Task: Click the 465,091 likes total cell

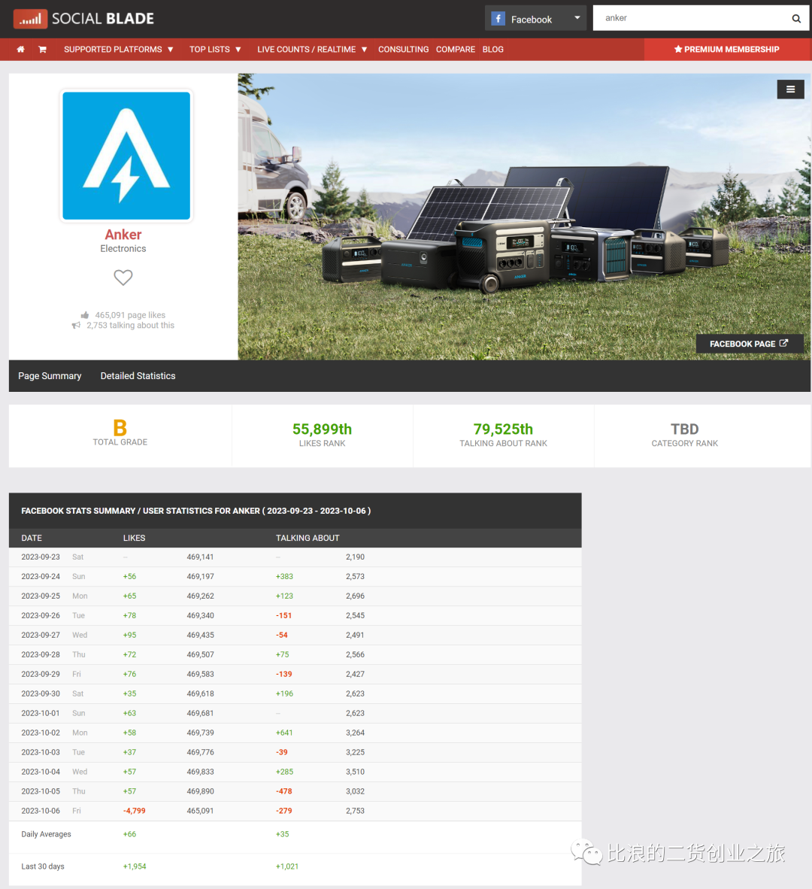Action: pyautogui.click(x=201, y=811)
